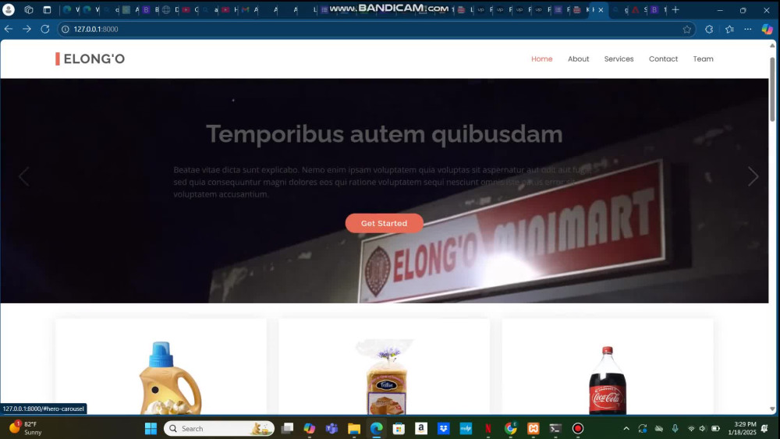Open the Services nav link
Viewport: 780px width, 439px height.
click(619, 58)
